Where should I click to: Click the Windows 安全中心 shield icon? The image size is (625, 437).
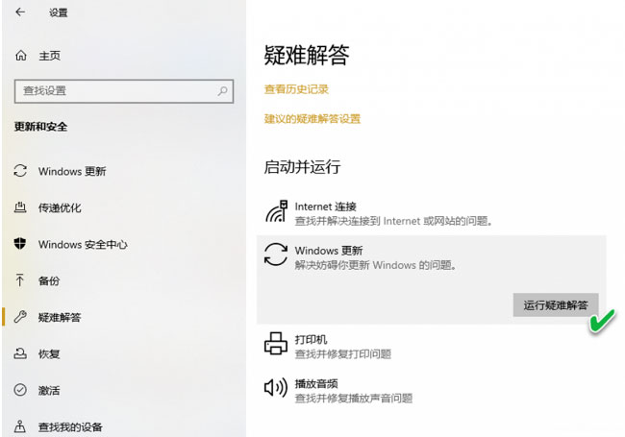20,244
